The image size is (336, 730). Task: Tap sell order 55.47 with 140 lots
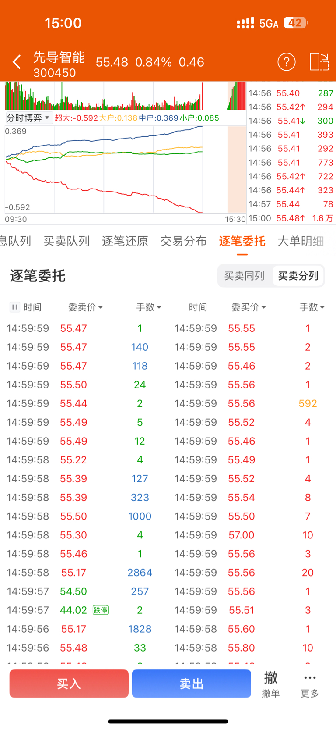pyautogui.click(x=84, y=347)
